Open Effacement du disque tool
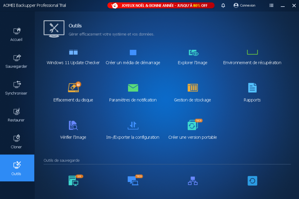299x199 pixels. (73, 88)
